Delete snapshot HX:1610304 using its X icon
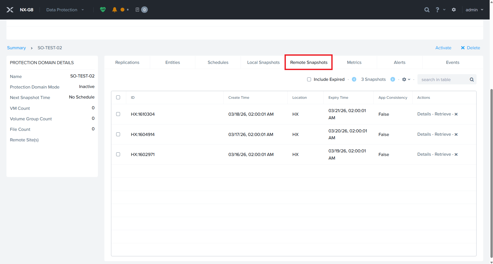Screen dimensions: 493x264 click(456, 114)
